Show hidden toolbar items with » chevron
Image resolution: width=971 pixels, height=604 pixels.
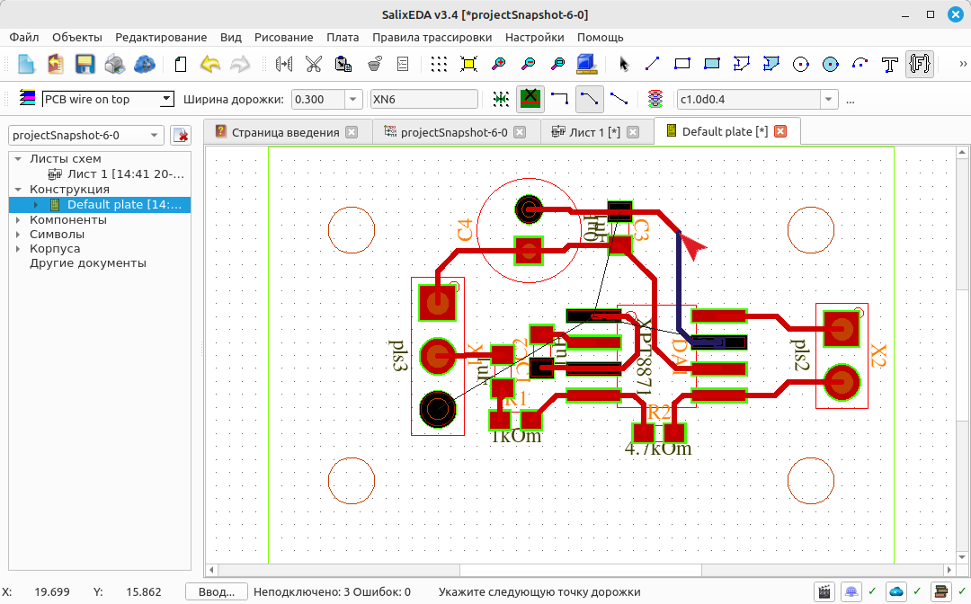coord(963,63)
